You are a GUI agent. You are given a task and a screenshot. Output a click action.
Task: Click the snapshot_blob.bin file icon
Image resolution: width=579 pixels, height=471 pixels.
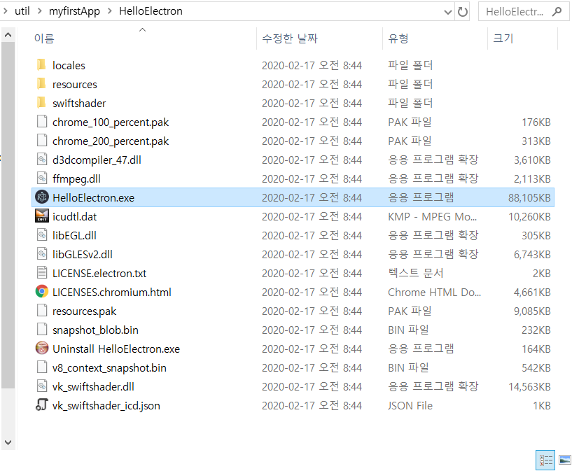42,329
